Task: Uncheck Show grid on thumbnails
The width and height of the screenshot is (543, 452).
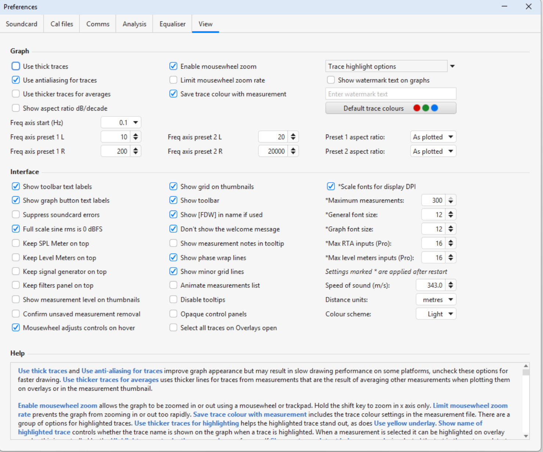Action: click(x=173, y=186)
